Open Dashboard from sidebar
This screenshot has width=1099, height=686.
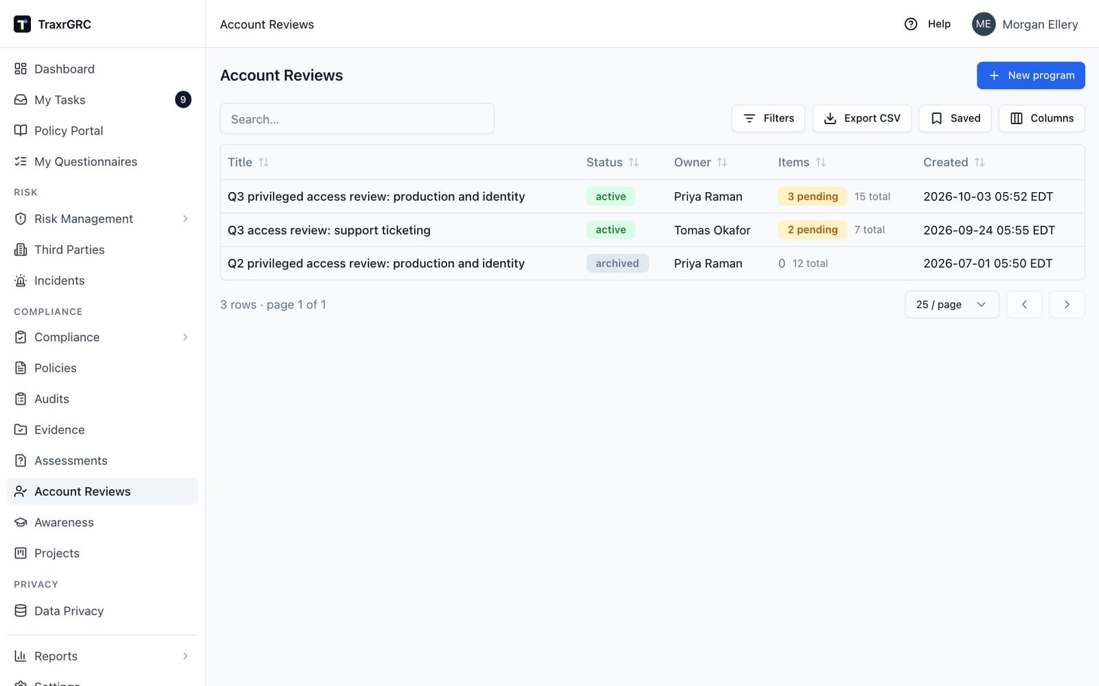coord(102,69)
